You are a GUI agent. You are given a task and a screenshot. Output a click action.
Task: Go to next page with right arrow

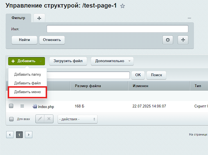[x=29, y=135]
